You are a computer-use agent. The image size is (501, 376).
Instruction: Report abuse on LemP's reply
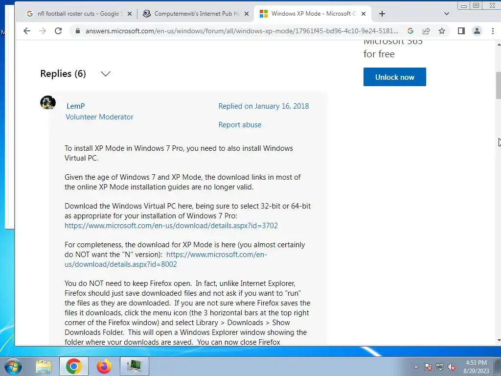(x=240, y=125)
